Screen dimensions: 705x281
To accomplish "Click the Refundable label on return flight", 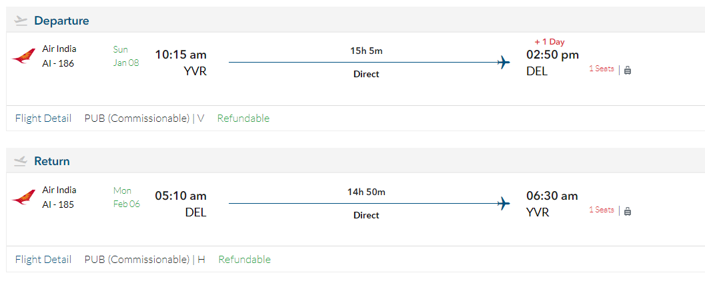I will (245, 260).
